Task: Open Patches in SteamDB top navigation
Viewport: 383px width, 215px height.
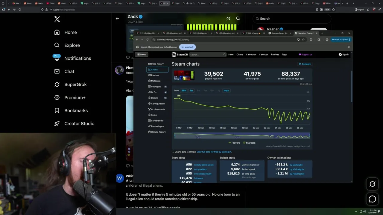Action: tap(275, 55)
